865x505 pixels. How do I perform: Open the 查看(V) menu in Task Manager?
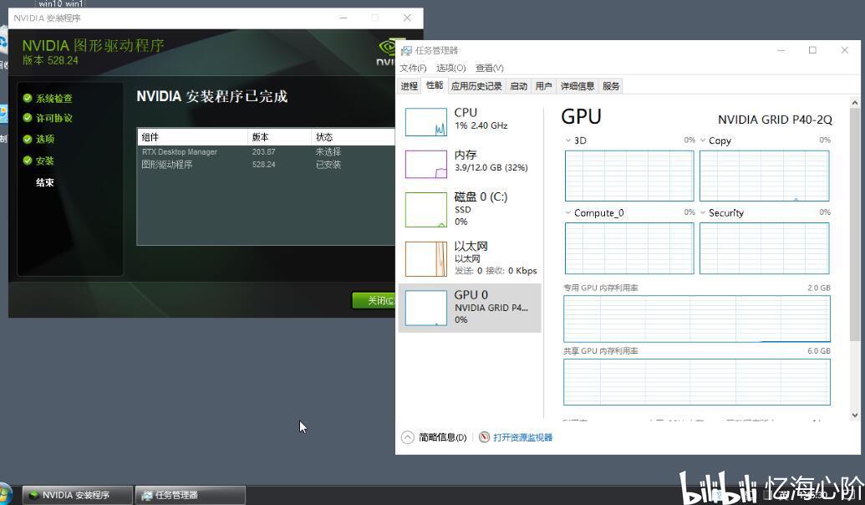[489, 68]
